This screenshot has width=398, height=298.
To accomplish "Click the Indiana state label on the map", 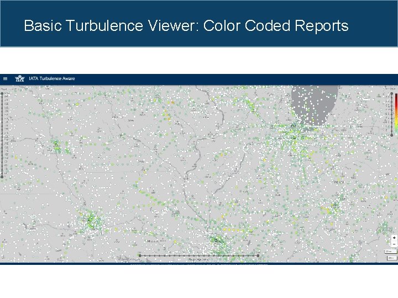I will click(x=339, y=182).
